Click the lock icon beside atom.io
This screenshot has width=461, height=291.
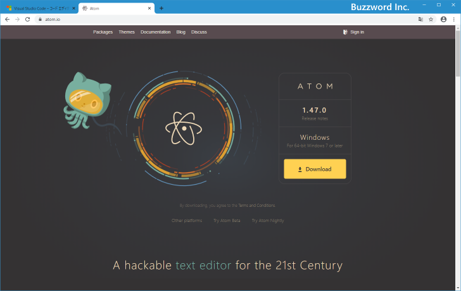click(x=41, y=20)
